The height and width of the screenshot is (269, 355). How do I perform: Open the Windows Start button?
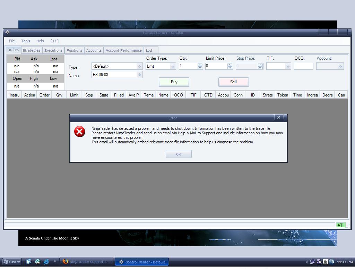[12, 262]
